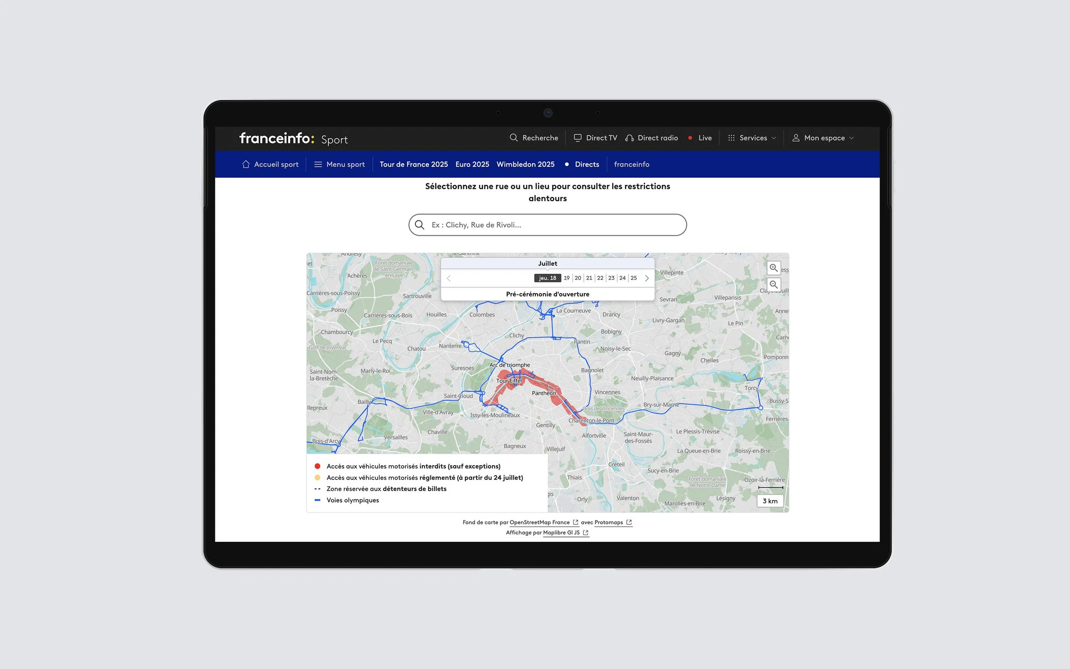Follow the Maplibre Gl JS link
This screenshot has height=669, width=1070.
pos(561,532)
